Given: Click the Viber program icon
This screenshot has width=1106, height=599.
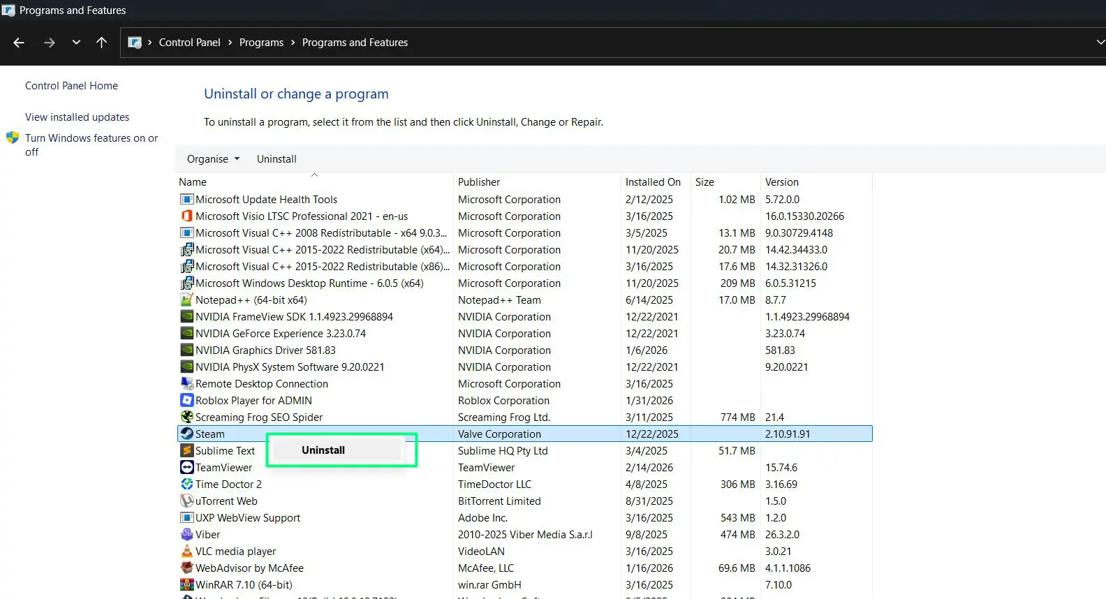Looking at the screenshot, I should [187, 534].
